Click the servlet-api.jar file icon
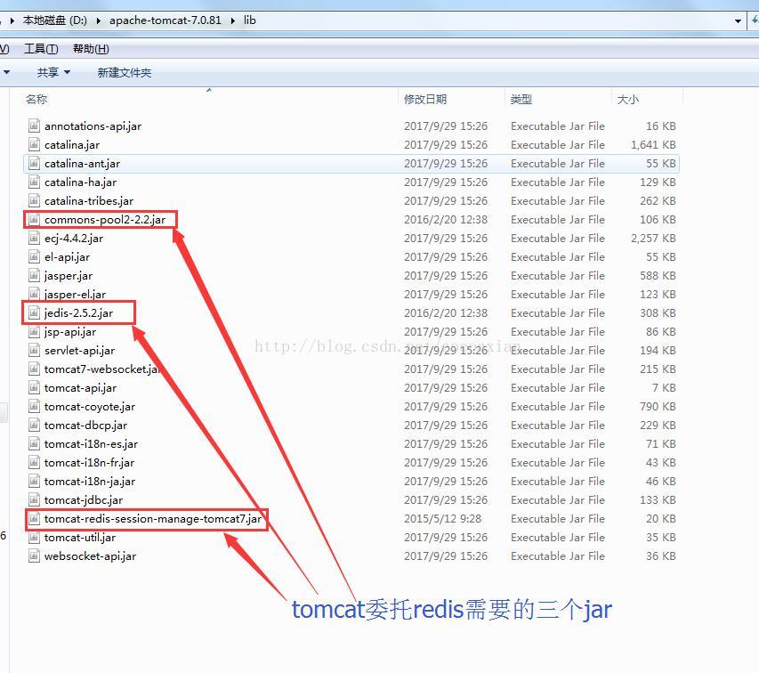The height and width of the screenshot is (673, 759). tap(34, 351)
